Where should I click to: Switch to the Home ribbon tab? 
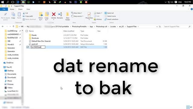click(12, 9)
